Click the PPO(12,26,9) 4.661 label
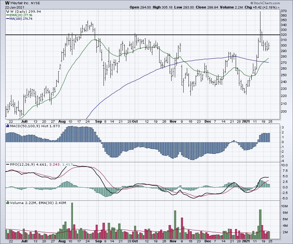293x244 pixels. click(x=28, y=165)
